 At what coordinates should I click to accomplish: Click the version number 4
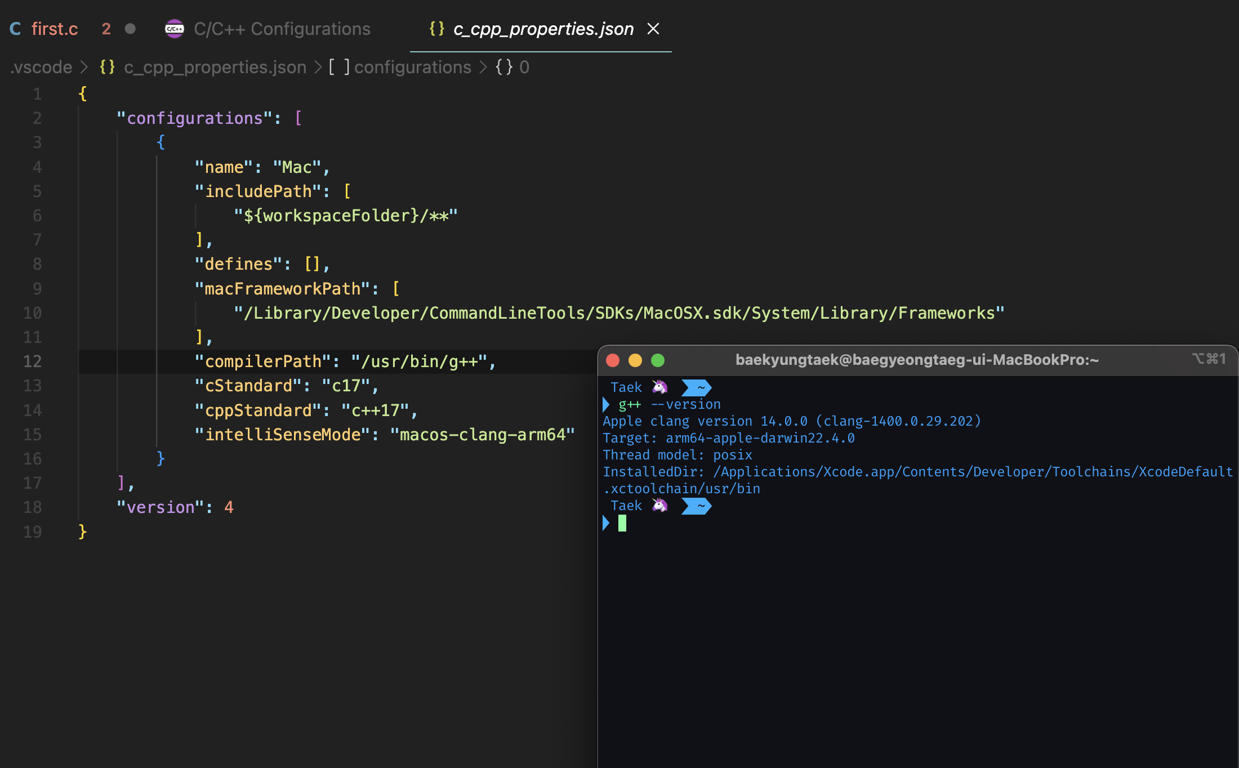click(229, 507)
